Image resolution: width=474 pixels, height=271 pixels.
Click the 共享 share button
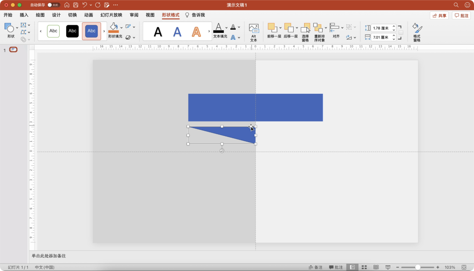pyautogui.click(x=439, y=15)
